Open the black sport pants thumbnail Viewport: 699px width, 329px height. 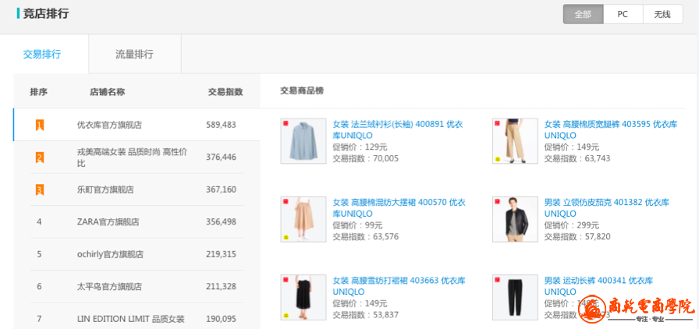(x=515, y=297)
